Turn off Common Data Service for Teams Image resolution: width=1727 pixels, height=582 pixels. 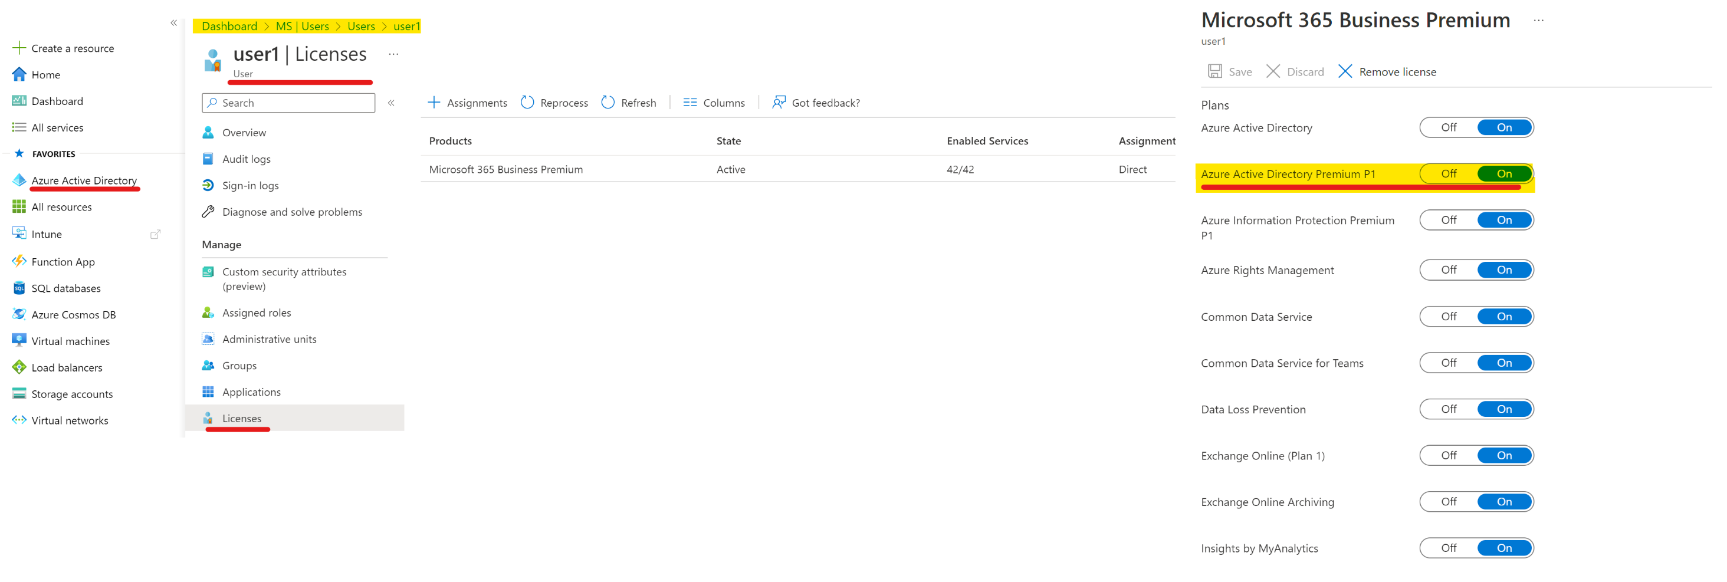(1448, 363)
